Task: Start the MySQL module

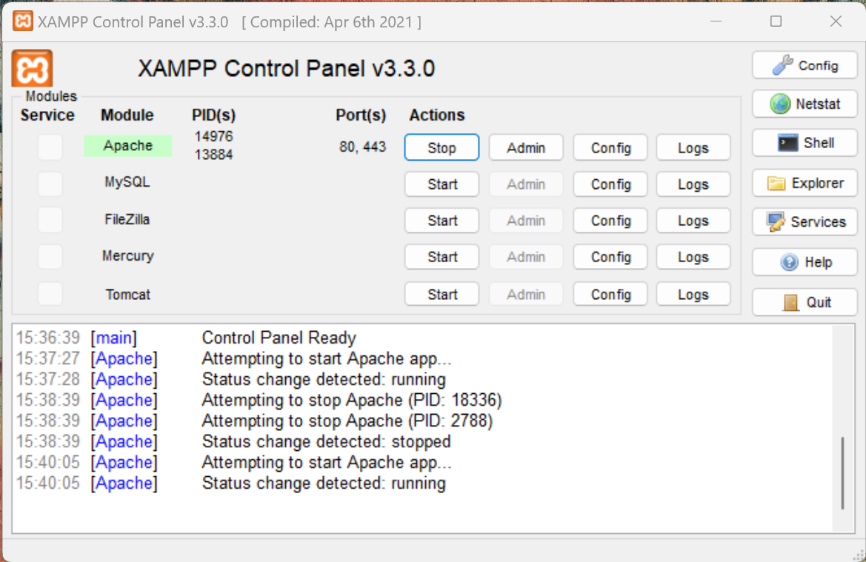Action: pos(442,184)
